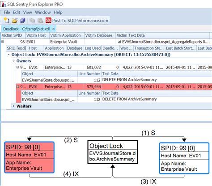Collapse the Owners section
This screenshot has height=186, width=212.
point(13,61)
